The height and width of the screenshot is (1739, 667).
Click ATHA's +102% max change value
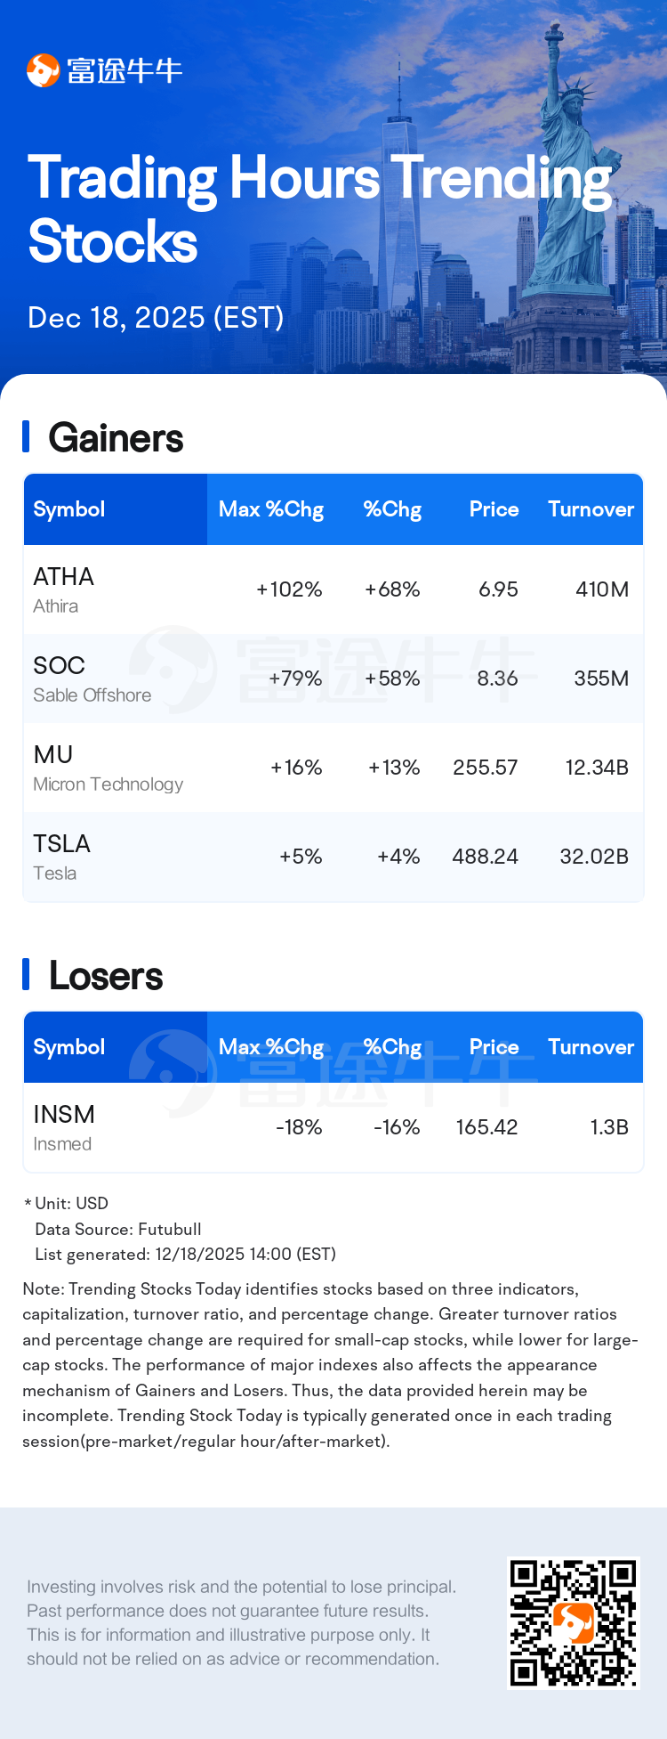[x=289, y=589]
